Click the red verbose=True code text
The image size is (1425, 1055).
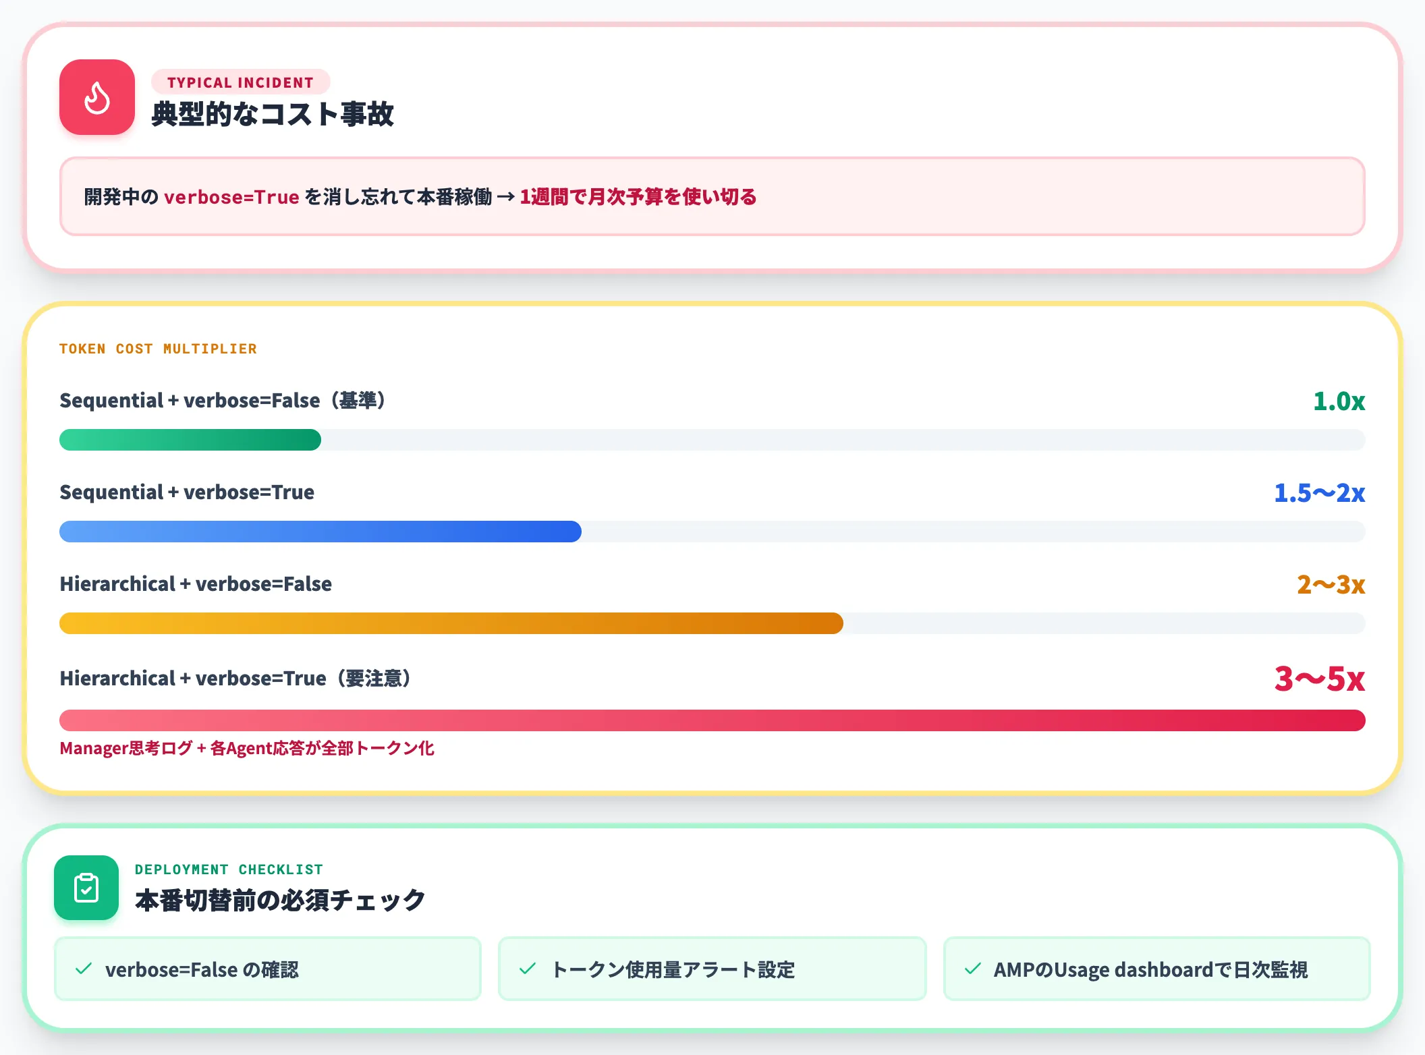click(231, 197)
